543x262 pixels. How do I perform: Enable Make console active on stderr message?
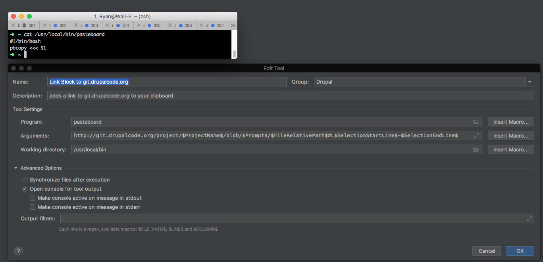pyautogui.click(x=33, y=207)
